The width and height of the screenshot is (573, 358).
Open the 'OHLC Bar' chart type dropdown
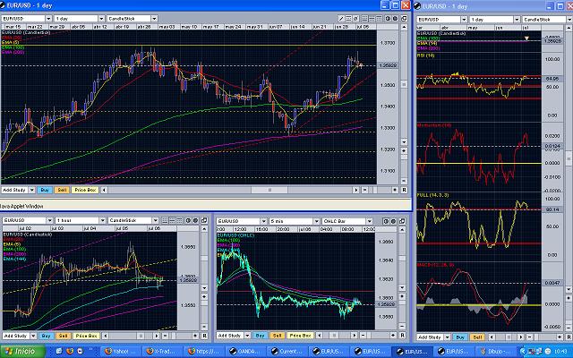(x=338, y=219)
